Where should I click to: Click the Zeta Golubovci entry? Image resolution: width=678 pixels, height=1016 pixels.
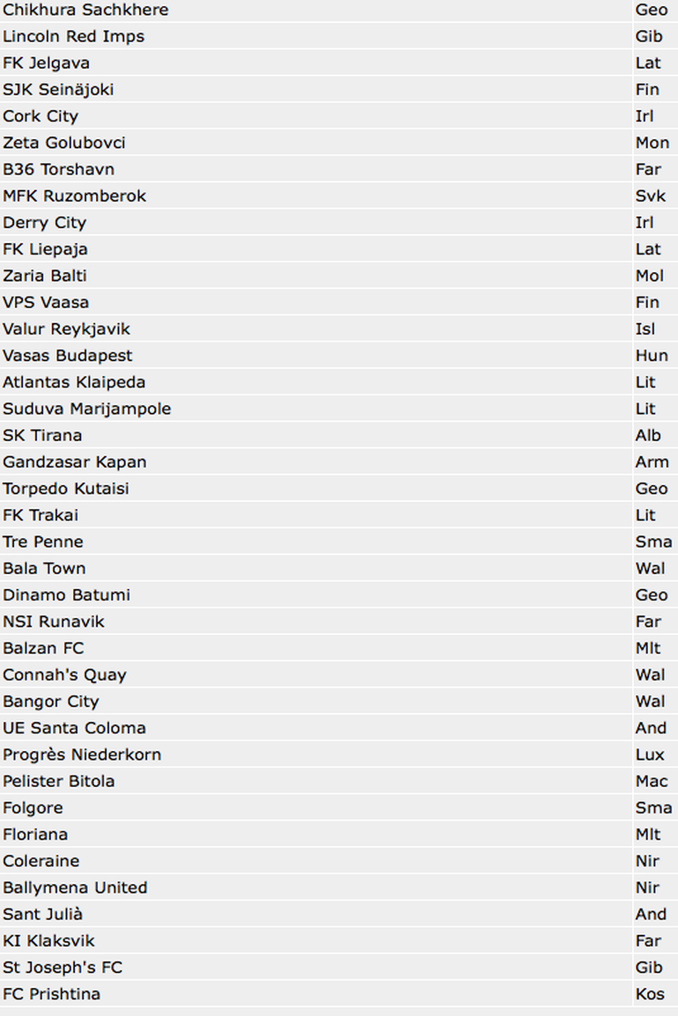64,143
